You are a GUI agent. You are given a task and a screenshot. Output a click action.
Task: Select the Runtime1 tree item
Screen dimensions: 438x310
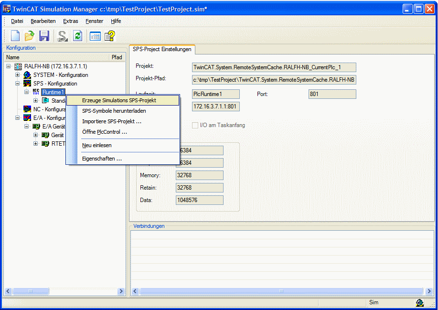pos(53,92)
